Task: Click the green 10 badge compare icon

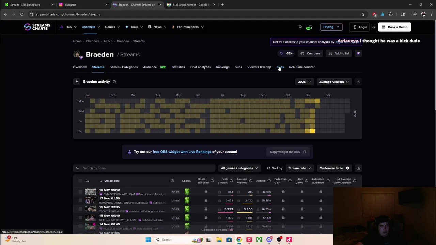Action: coord(309,27)
